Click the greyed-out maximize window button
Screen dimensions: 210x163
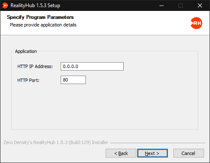point(181,5)
